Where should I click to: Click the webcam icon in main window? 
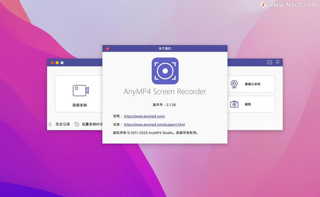click(x=234, y=84)
